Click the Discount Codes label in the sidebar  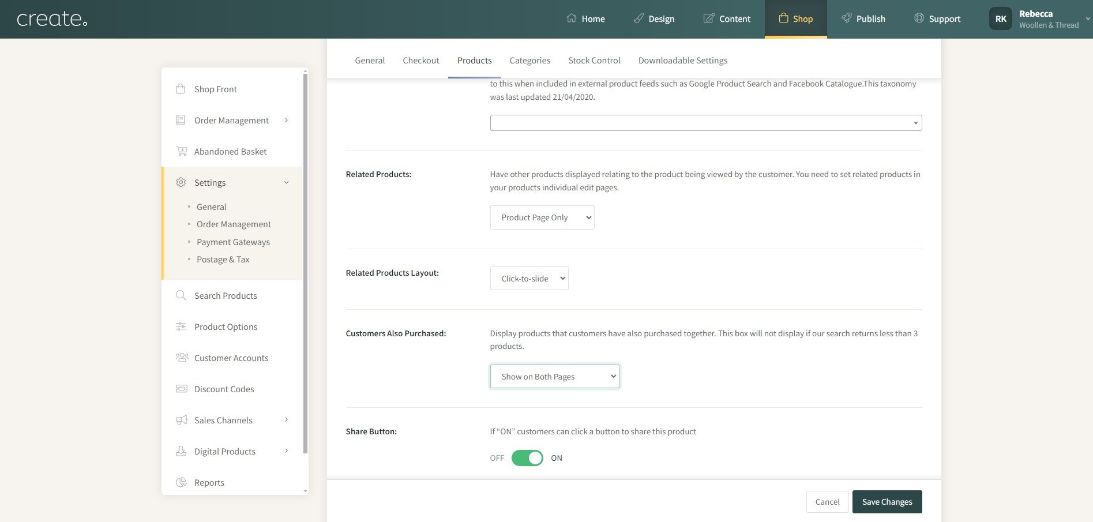pos(224,389)
